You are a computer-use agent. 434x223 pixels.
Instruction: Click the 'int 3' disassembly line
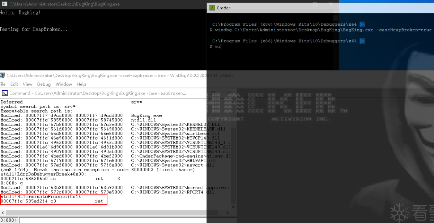(60, 179)
